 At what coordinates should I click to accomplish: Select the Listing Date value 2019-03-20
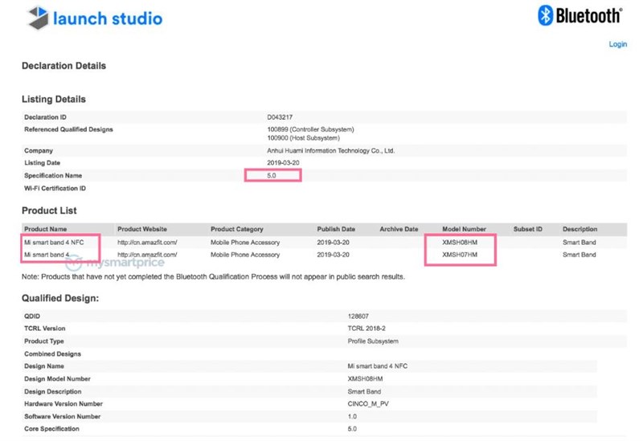point(283,163)
